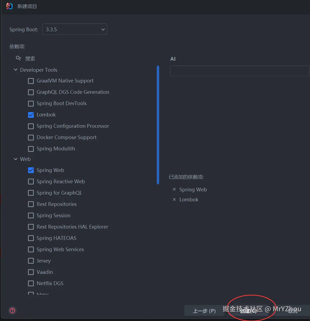Enable the Spring Session checkbox
This screenshot has height=321, width=310.
[31, 216]
